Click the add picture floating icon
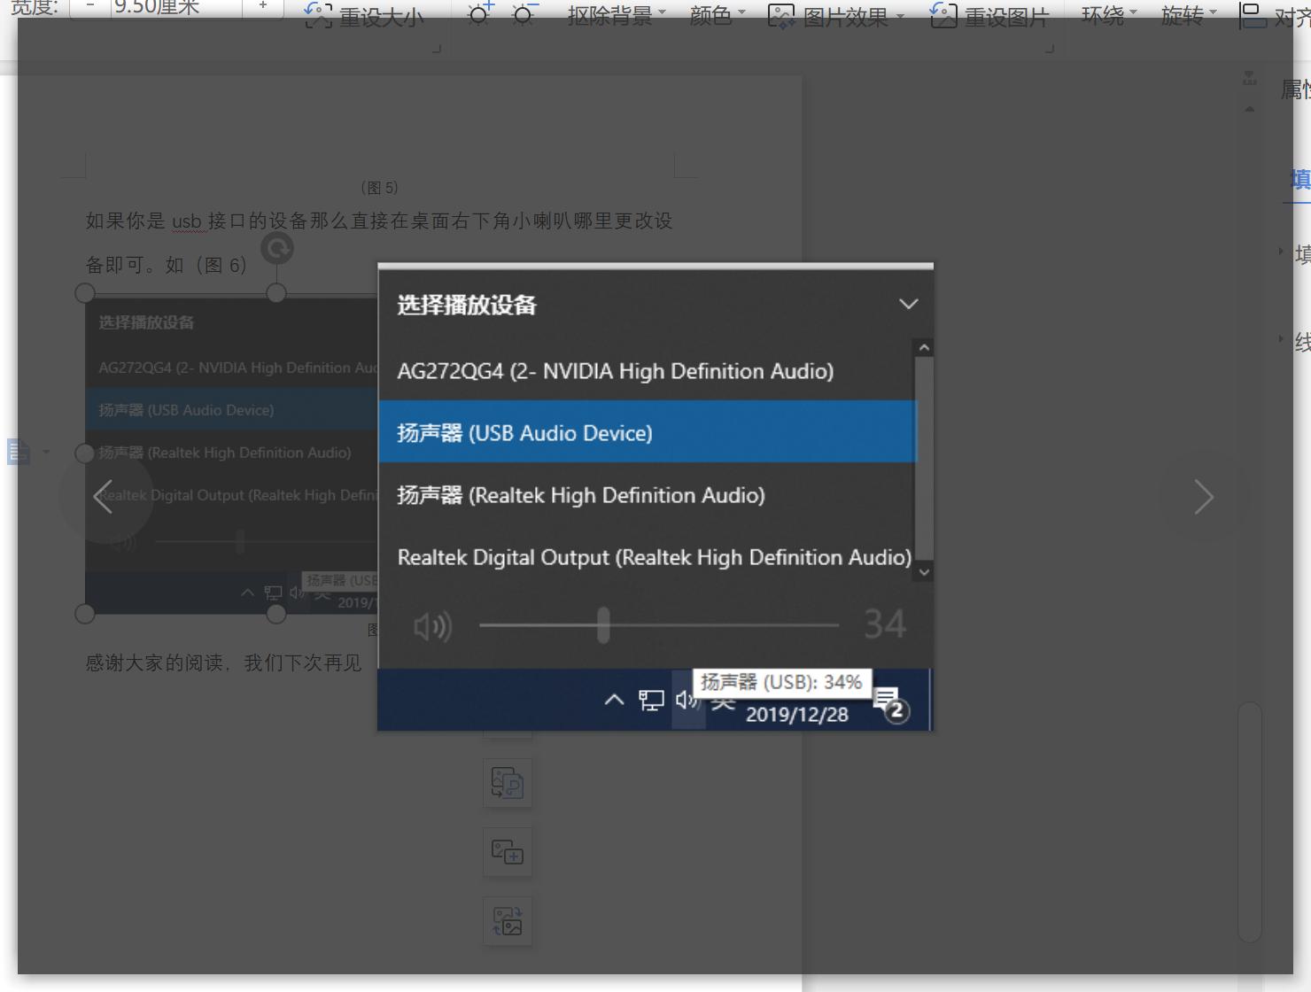 click(508, 852)
